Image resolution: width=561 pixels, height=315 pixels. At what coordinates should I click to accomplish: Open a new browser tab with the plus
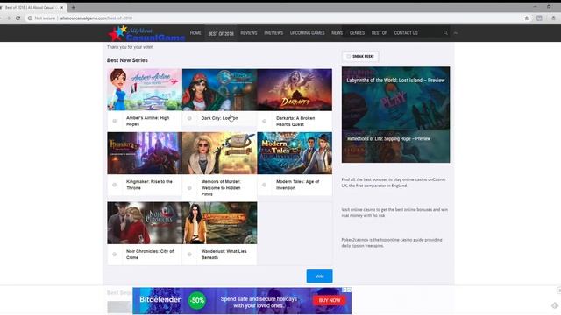pos(73,7)
